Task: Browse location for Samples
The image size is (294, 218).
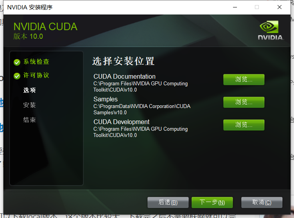Action: tap(244, 102)
